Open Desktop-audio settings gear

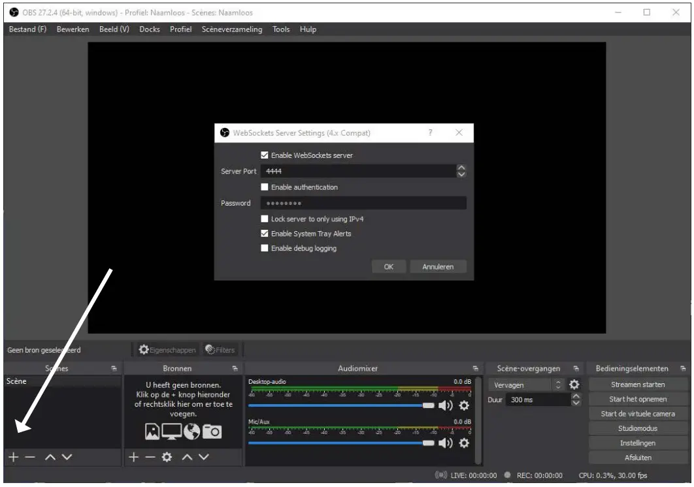point(464,405)
